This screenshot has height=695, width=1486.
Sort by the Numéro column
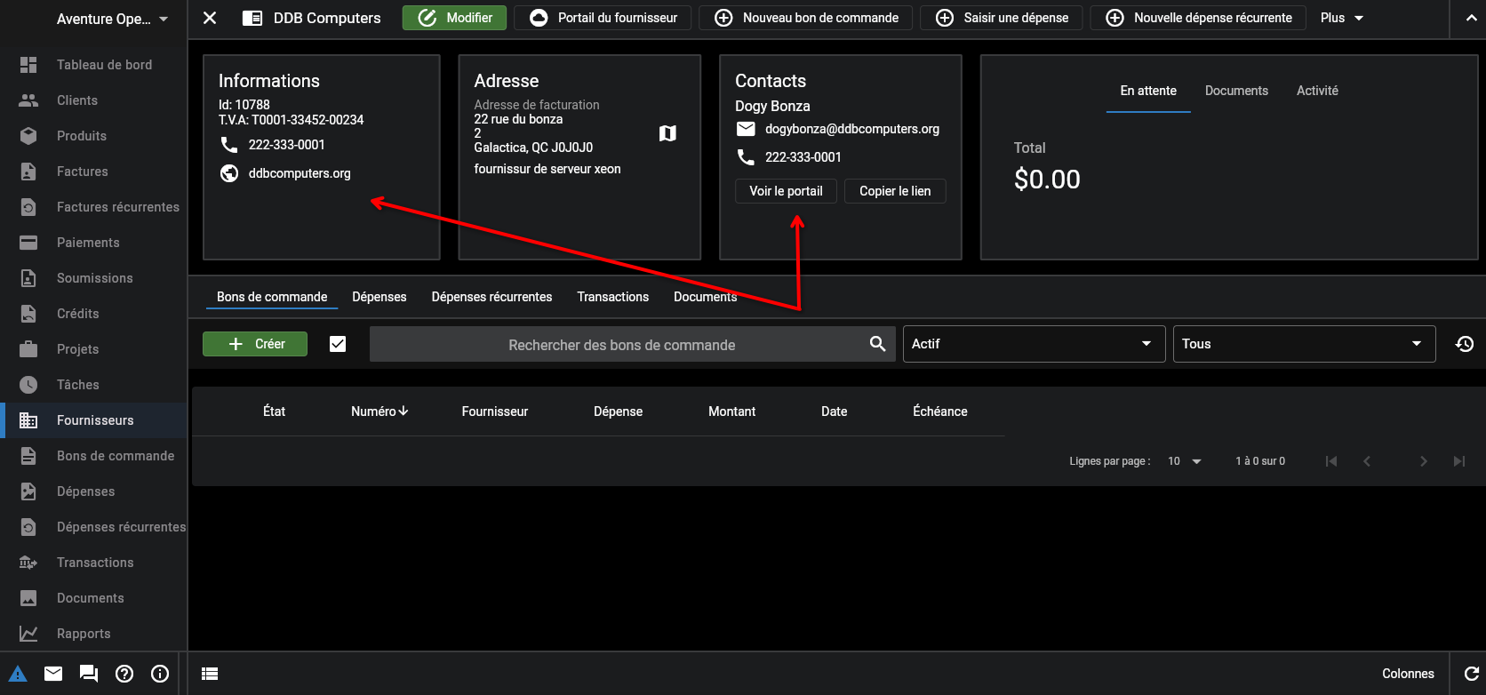coord(379,411)
